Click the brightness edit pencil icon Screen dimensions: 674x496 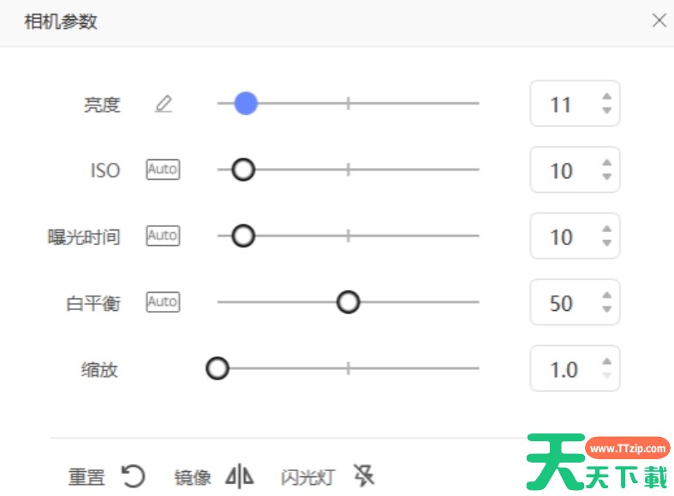pos(164,105)
